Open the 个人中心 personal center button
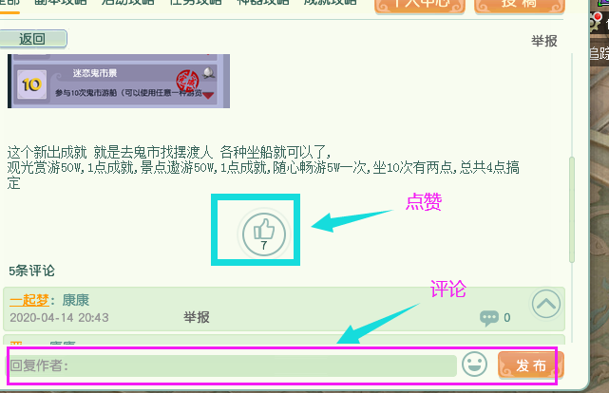 (x=420, y=5)
